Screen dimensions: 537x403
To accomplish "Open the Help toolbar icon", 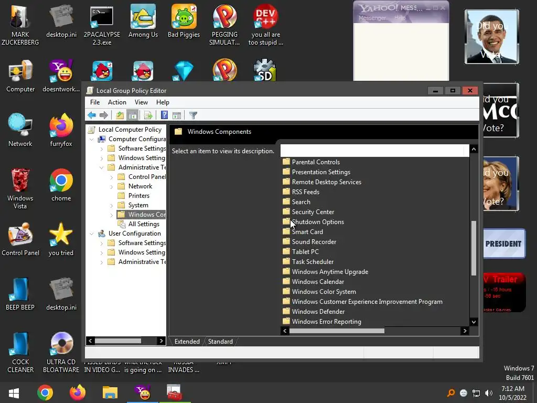I will click(x=164, y=115).
